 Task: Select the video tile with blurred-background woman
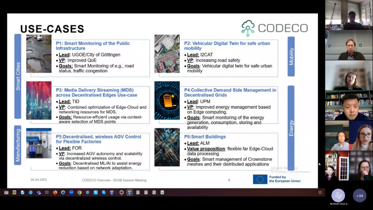[x=349, y=75]
